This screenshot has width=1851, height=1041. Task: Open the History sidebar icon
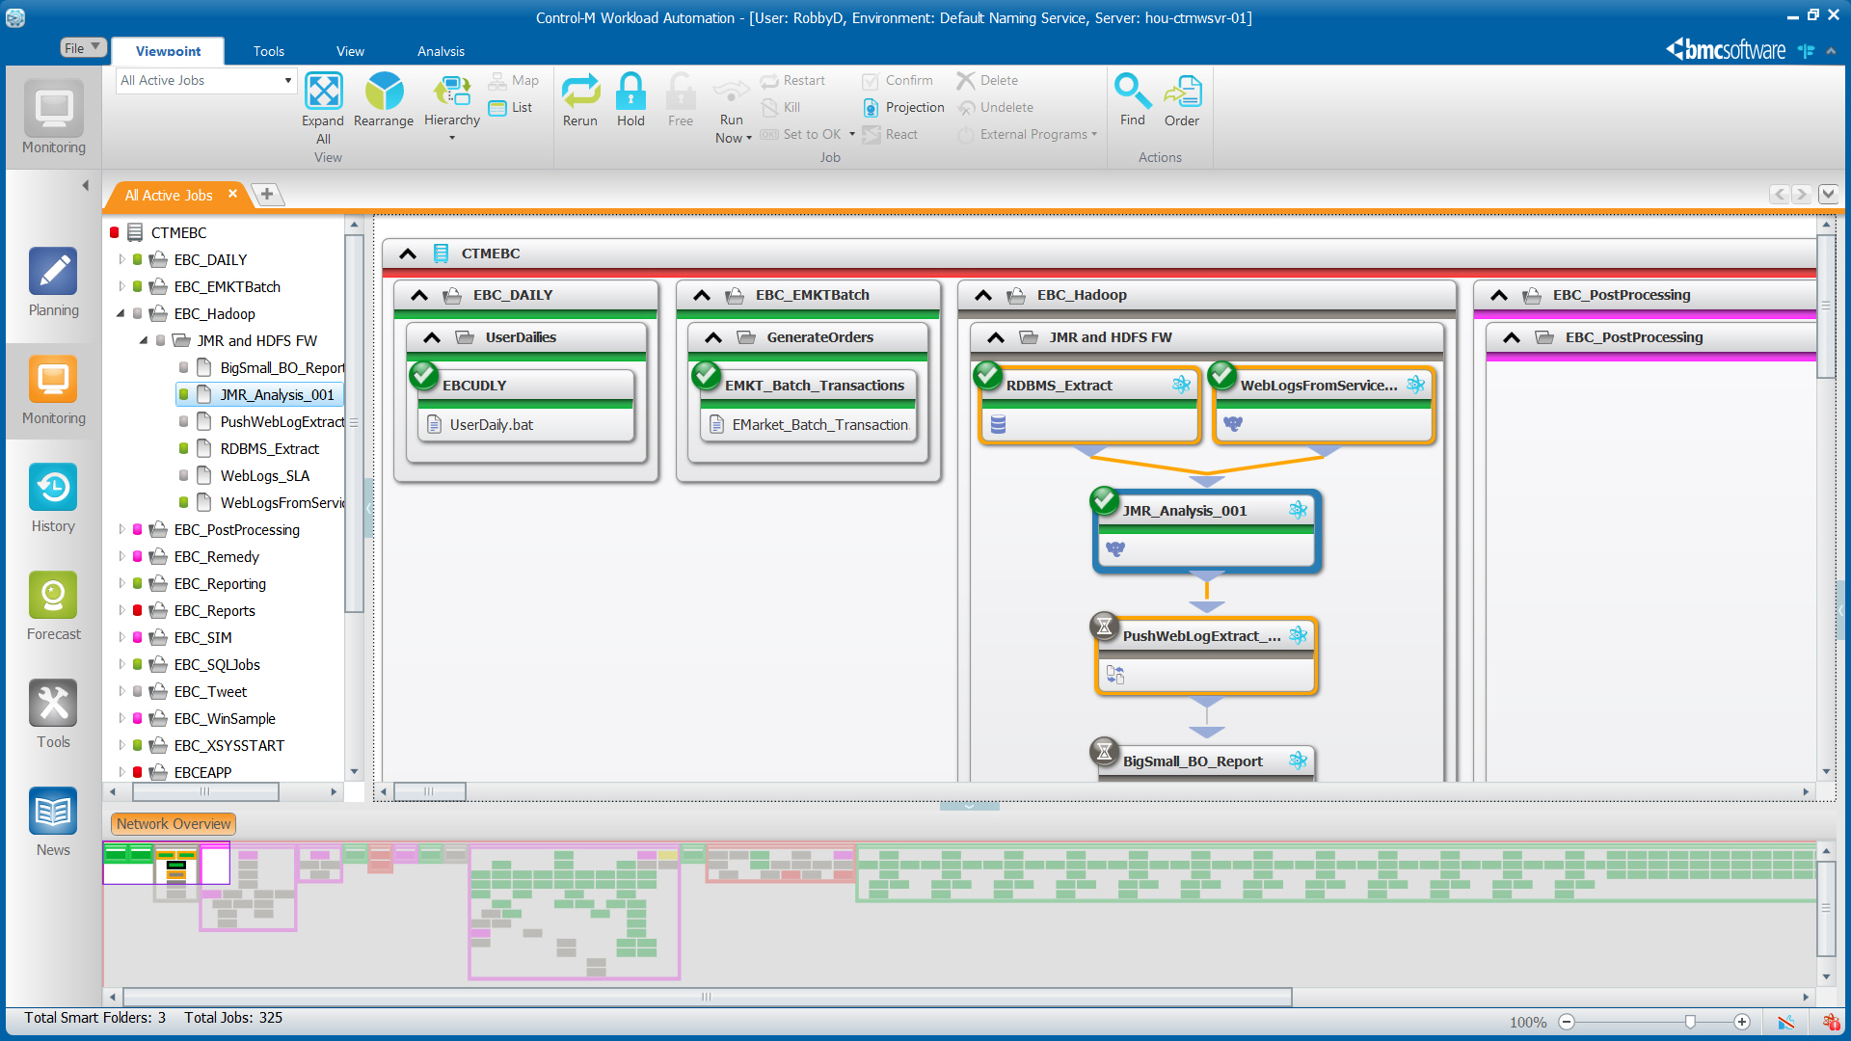(53, 489)
